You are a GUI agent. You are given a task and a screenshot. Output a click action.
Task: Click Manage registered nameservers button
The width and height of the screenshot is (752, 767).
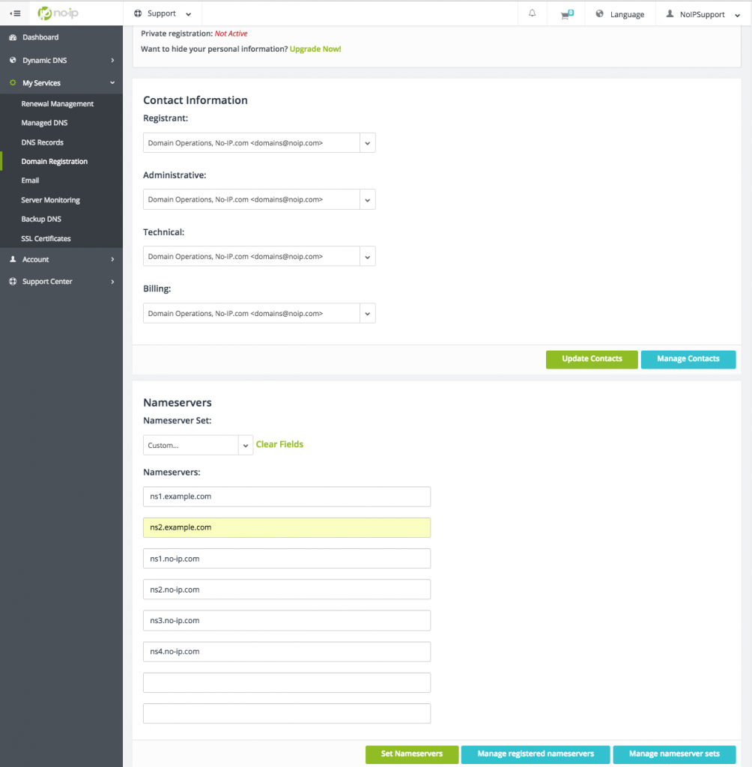pos(536,754)
